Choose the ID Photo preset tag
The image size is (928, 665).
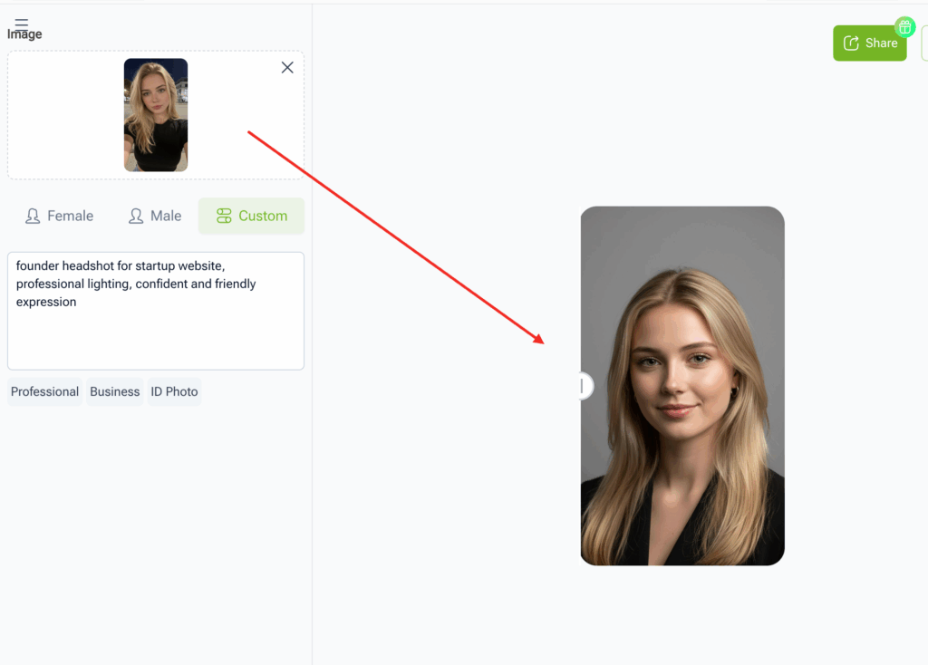(174, 392)
